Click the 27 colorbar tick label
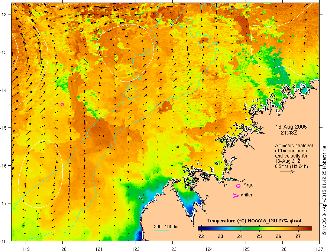Viewport: 327px width, 252px height. pos(298,236)
